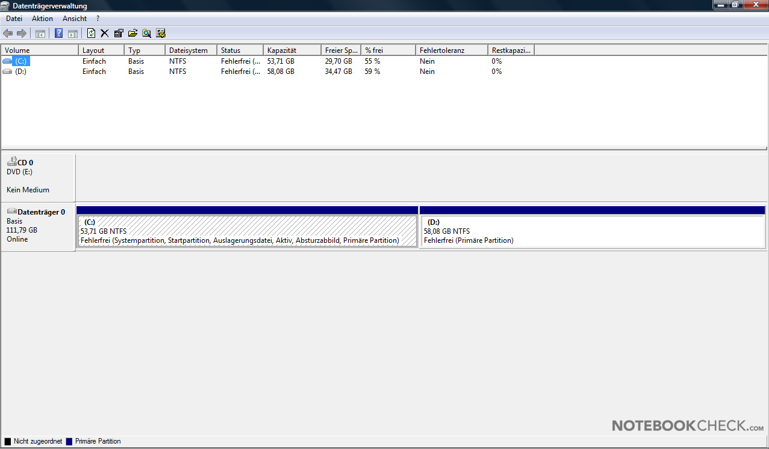Screen dimensions: 769x449
Task: Click the 53,71 GB capacity cell
Action: tap(281, 61)
